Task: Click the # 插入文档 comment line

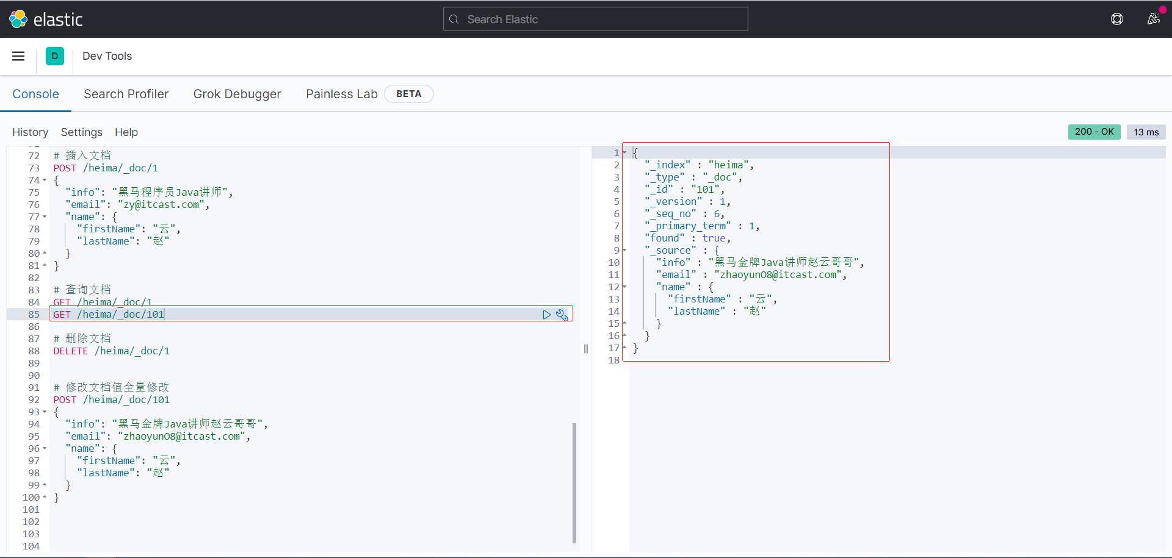Action: [x=82, y=156]
